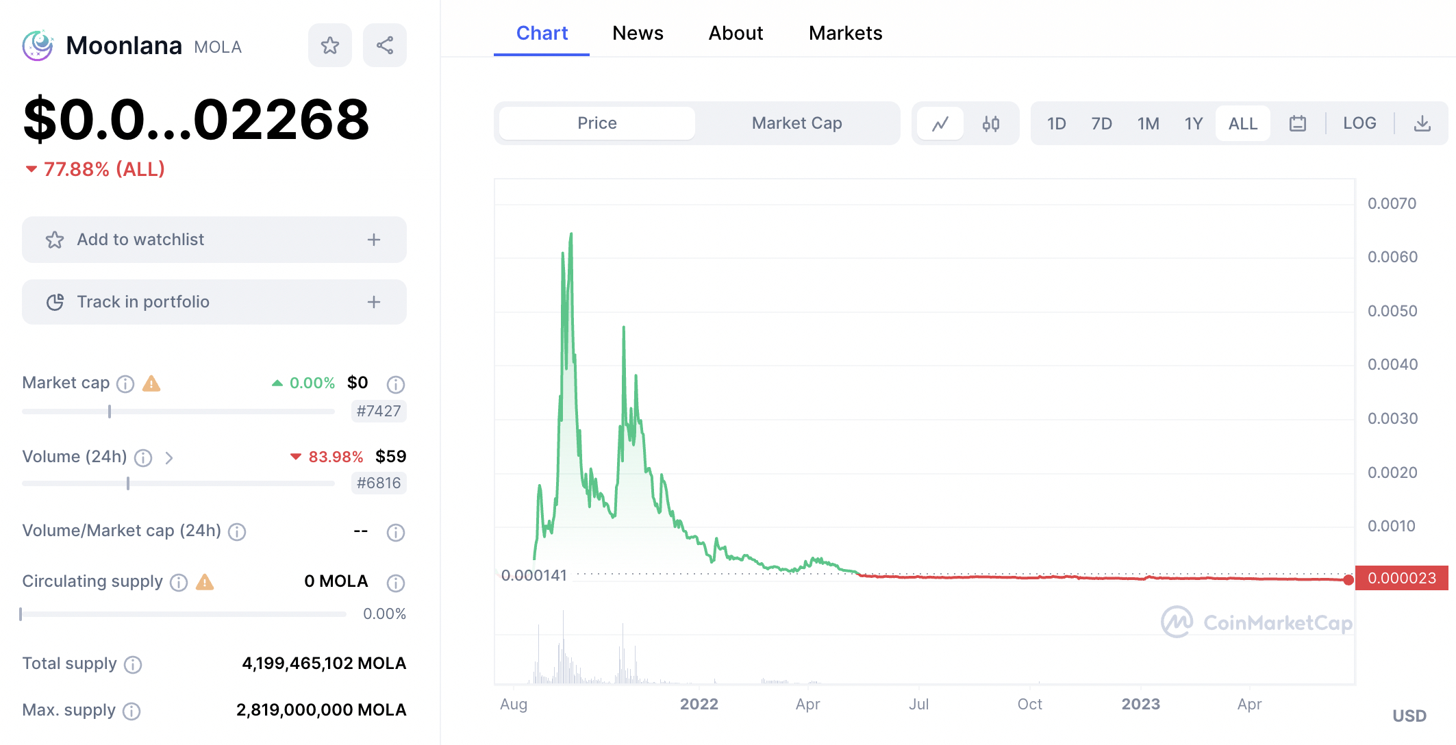Click info icon right of Volume/Market cap value
Viewport: 1456px width, 745px height.
point(396,532)
